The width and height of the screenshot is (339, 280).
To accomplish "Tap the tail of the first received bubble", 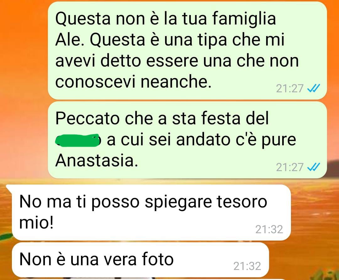I will [9, 187].
